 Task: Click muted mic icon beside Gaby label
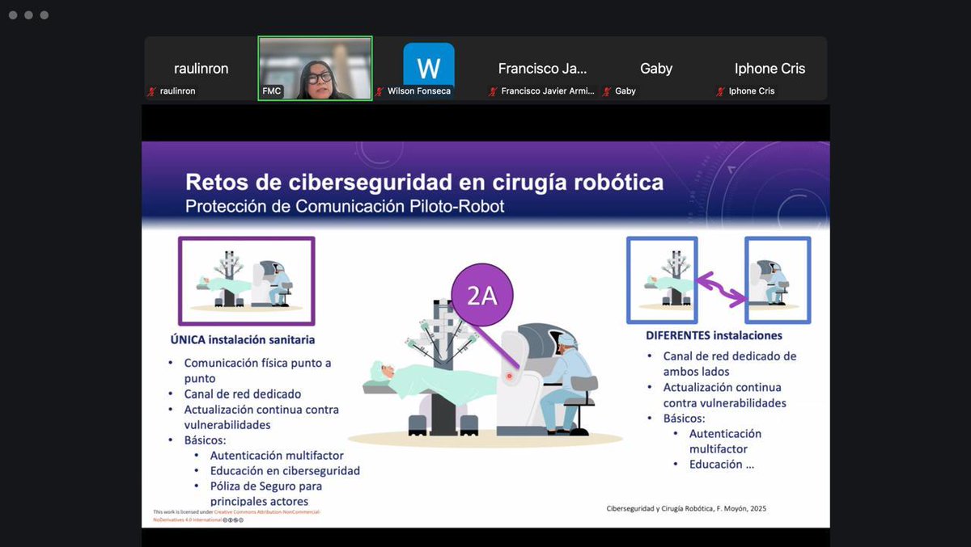(606, 91)
